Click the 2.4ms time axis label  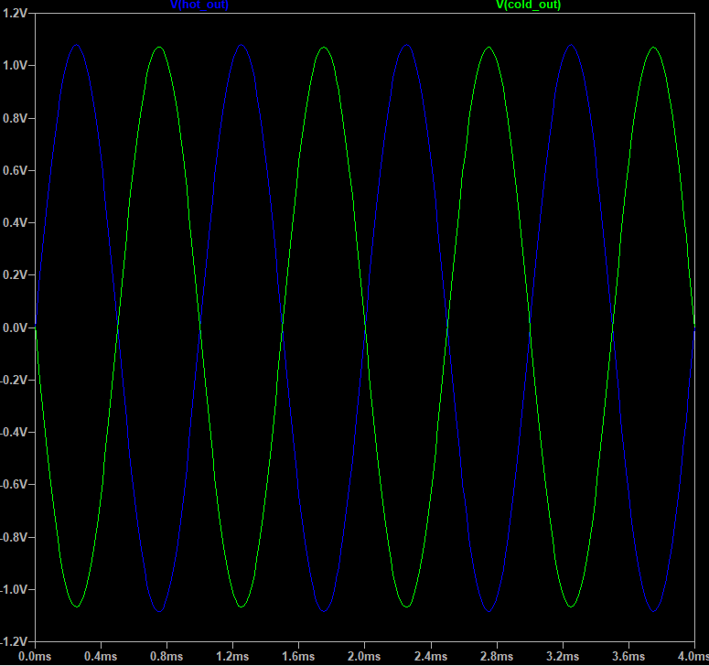431,656
